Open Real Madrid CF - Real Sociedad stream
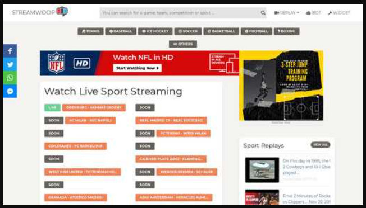This screenshot has width=366, height=208. pos(171,120)
